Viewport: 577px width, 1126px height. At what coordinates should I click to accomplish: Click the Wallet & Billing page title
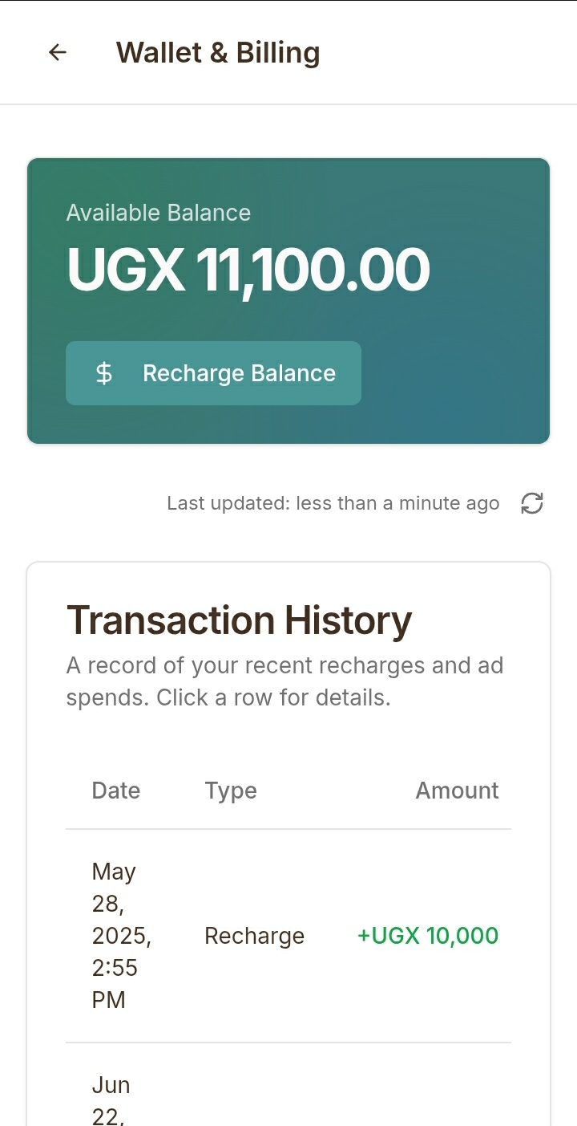click(218, 53)
